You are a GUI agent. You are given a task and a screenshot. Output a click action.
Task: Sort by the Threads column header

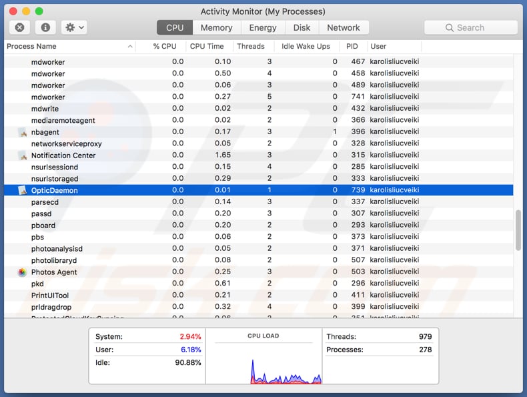click(x=250, y=46)
